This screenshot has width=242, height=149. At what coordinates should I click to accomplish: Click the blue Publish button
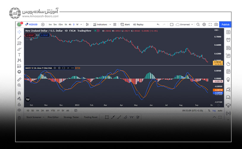(225, 25)
